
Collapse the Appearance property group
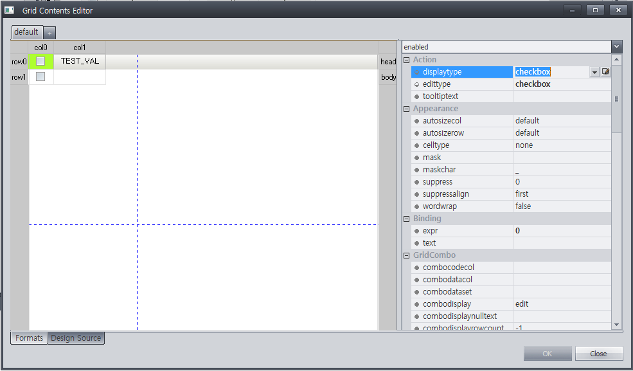(407, 109)
